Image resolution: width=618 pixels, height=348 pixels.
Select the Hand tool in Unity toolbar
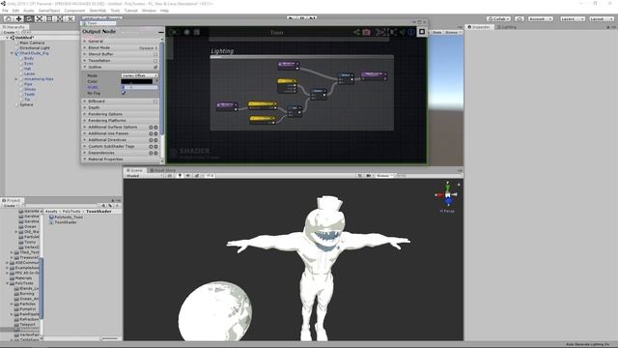click(x=9, y=18)
